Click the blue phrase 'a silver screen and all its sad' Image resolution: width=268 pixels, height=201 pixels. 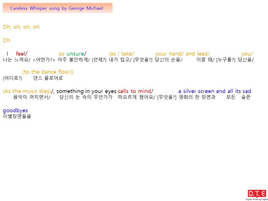click(x=215, y=91)
